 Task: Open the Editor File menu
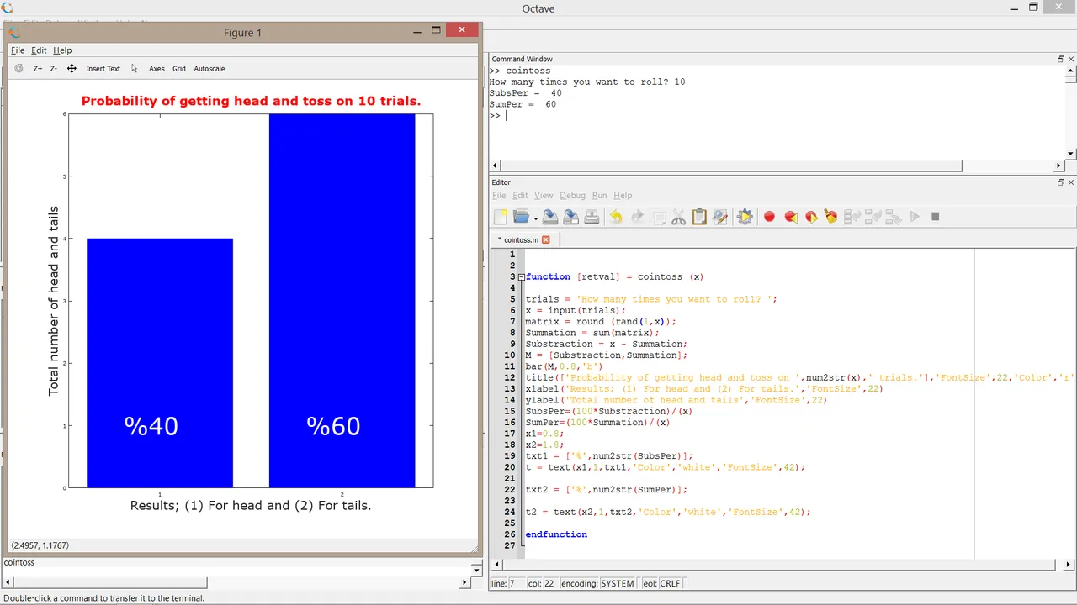coord(499,196)
